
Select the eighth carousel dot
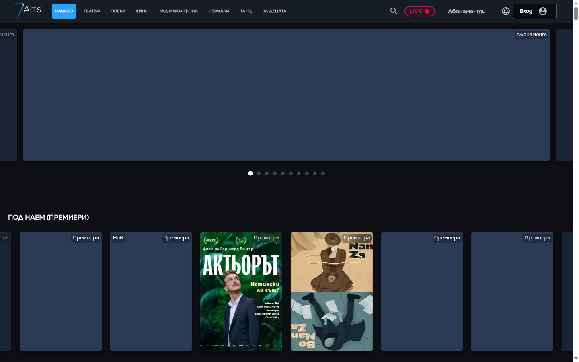(x=307, y=173)
